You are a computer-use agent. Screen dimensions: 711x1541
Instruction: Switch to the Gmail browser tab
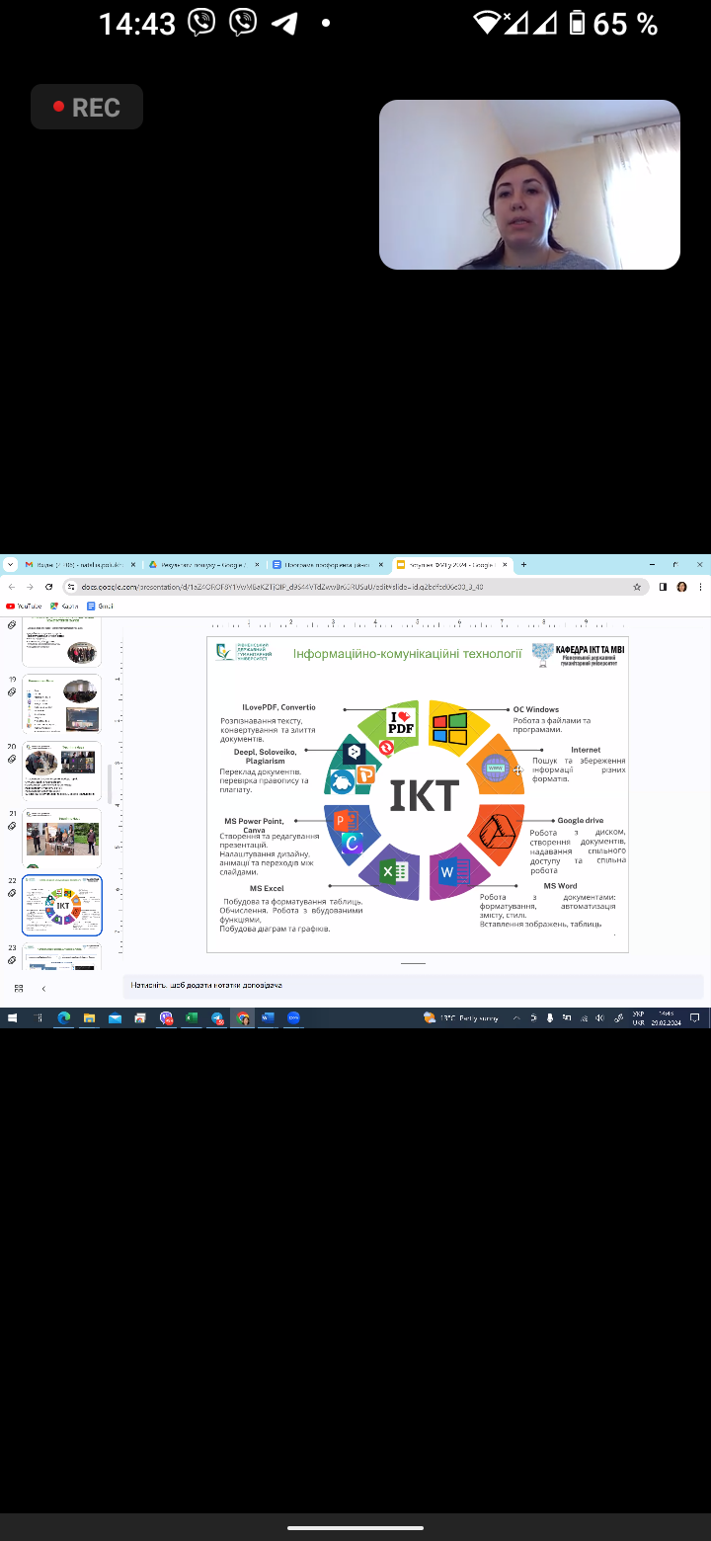click(80, 565)
